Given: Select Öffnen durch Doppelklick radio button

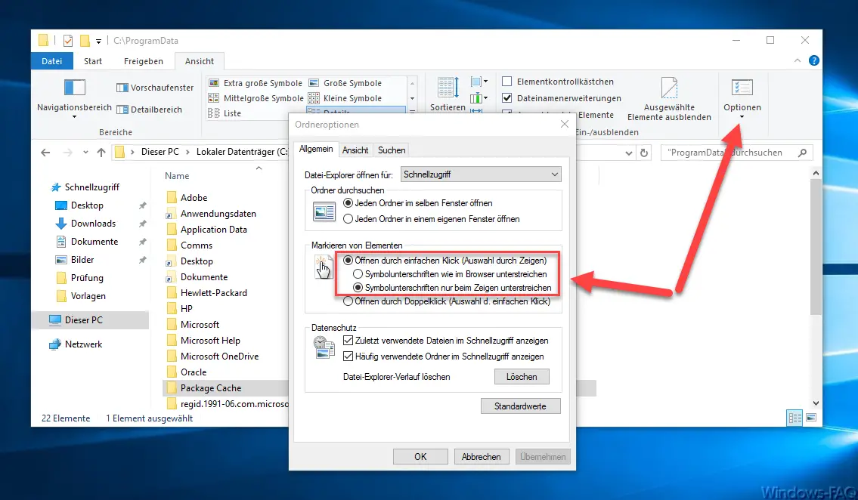Looking at the screenshot, I should (x=348, y=302).
